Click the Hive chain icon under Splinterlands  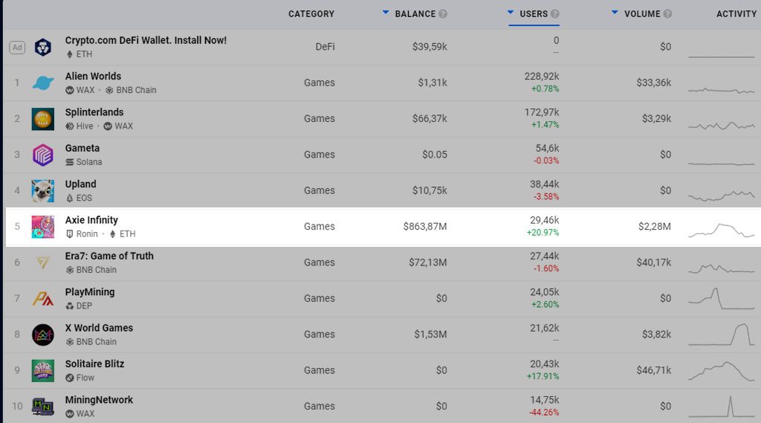click(69, 126)
